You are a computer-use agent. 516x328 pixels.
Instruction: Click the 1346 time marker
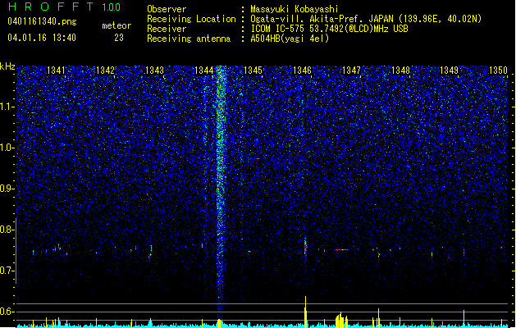pyautogui.click(x=302, y=71)
